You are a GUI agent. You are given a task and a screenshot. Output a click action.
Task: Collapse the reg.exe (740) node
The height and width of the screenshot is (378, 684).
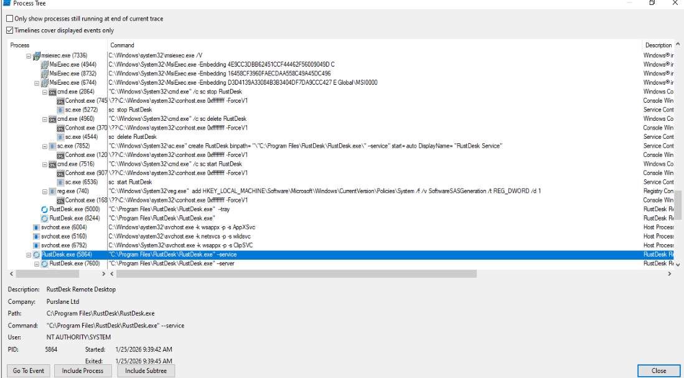(x=44, y=191)
